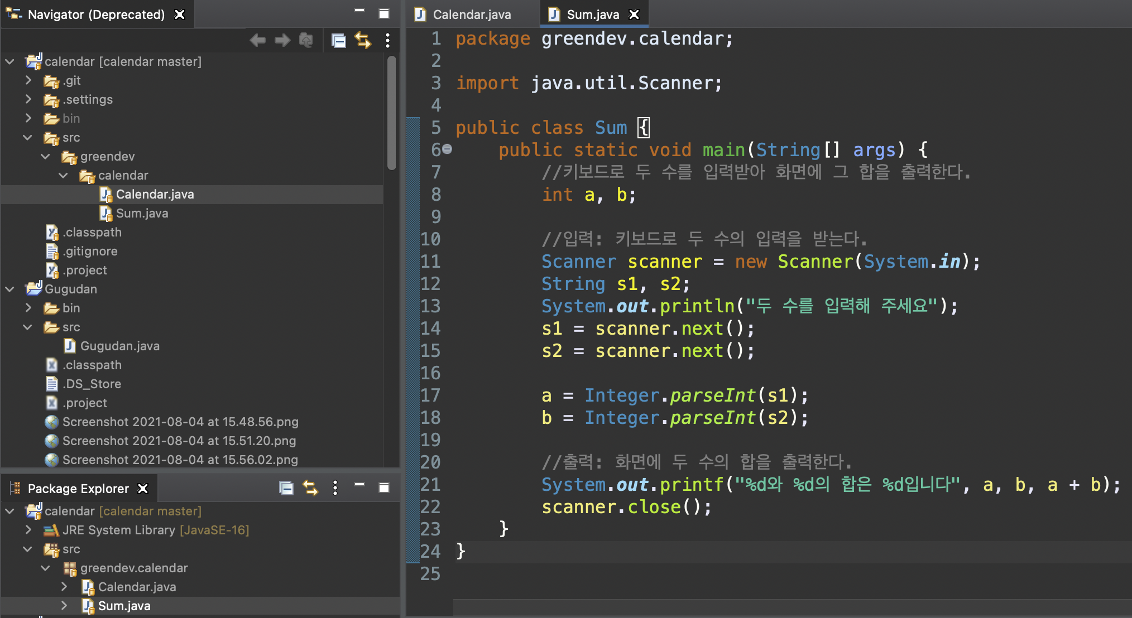Close the Sum.java editor tab
Viewport: 1132px width, 618px height.
click(634, 15)
